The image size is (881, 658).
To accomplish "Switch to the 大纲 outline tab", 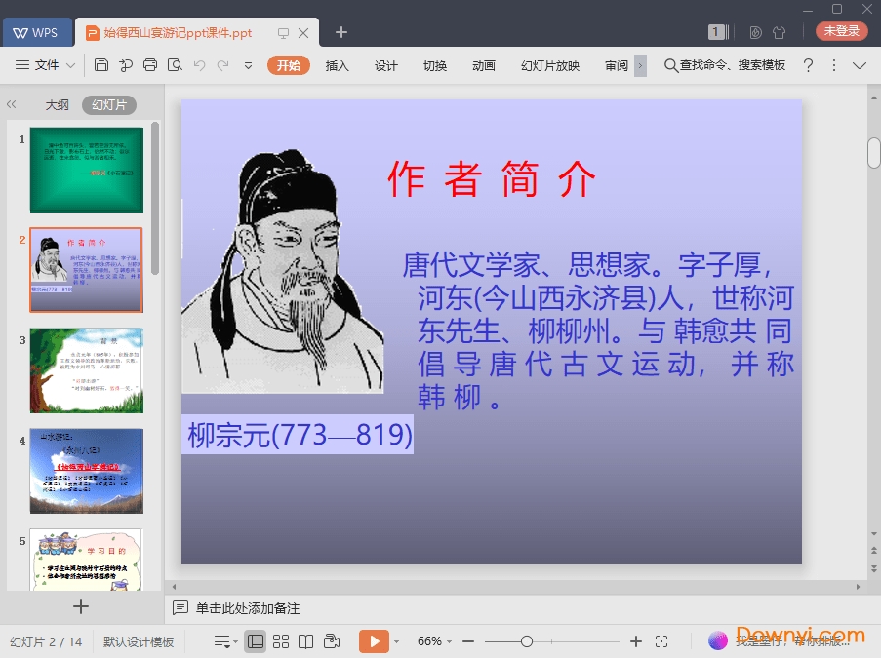I will (x=57, y=105).
